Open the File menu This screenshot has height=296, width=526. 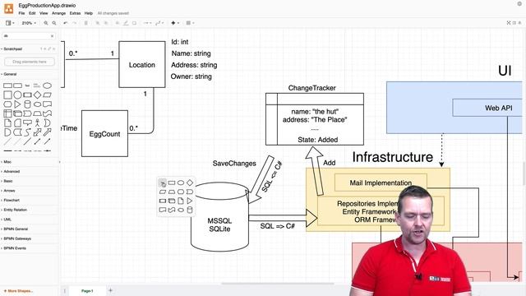pos(22,13)
